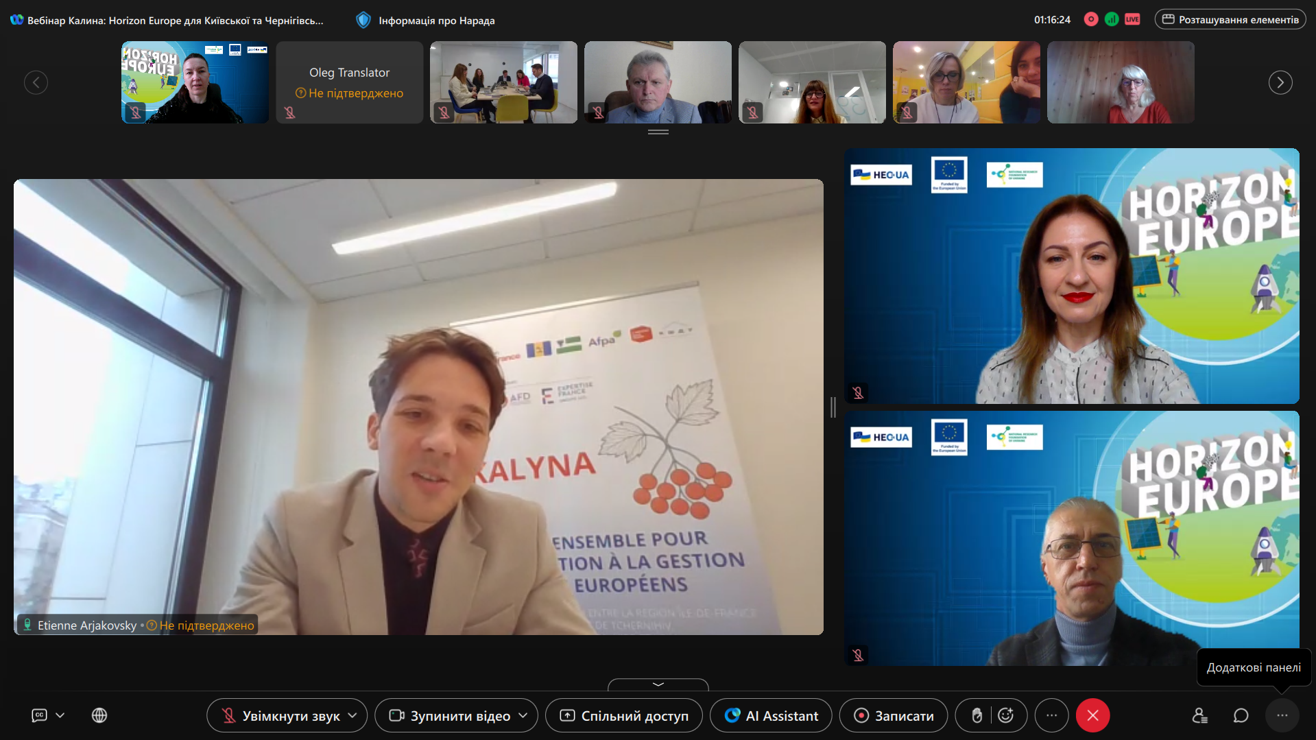Image resolution: width=1316 pixels, height=740 pixels.
Task: Expand the audio options arrow beside Увімкнути звук
Action: pos(353,715)
